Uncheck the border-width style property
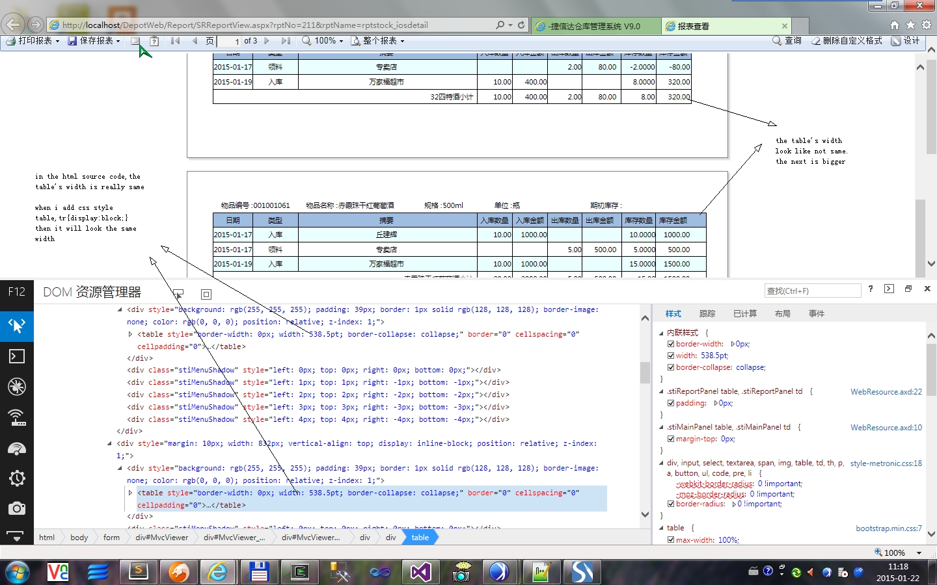The height and width of the screenshot is (585, 937). click(671, 344)
